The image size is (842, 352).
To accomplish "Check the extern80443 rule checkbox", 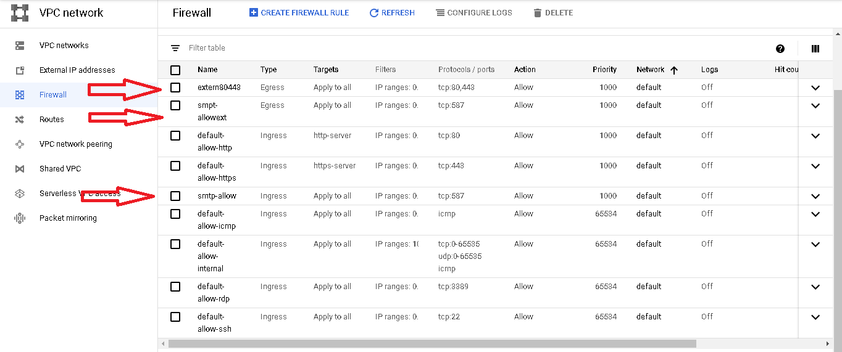I will tap(175, 88).
